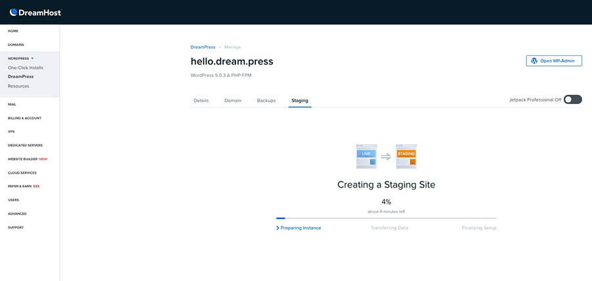Select the Staging tab

pos(300,101)
